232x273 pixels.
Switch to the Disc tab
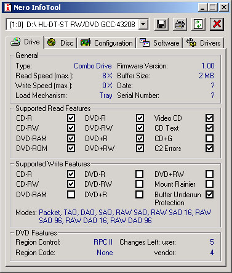[x=60, y=43]
